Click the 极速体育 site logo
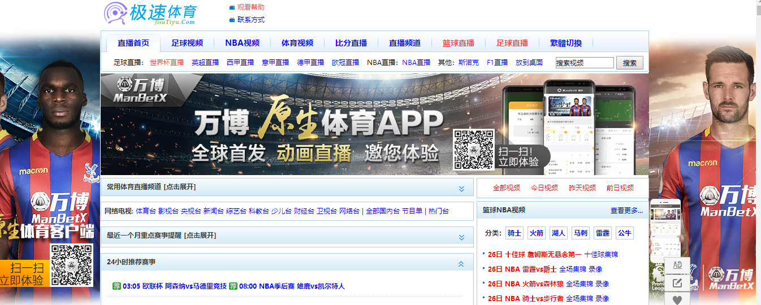761x305 pixels. click(150, 14)
